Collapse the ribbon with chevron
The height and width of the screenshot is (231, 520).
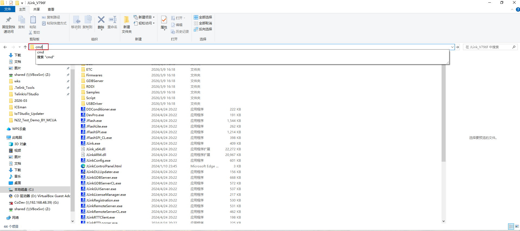[512, 9]
